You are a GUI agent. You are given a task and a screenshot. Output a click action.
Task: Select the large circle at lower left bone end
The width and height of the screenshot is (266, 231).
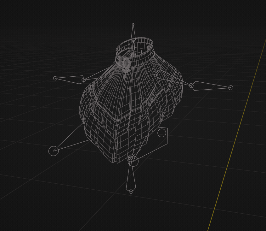(x=54, y=151)
